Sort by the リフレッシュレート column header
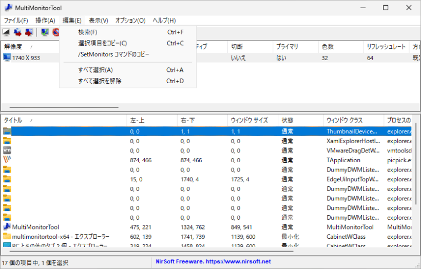 [386, 47]
